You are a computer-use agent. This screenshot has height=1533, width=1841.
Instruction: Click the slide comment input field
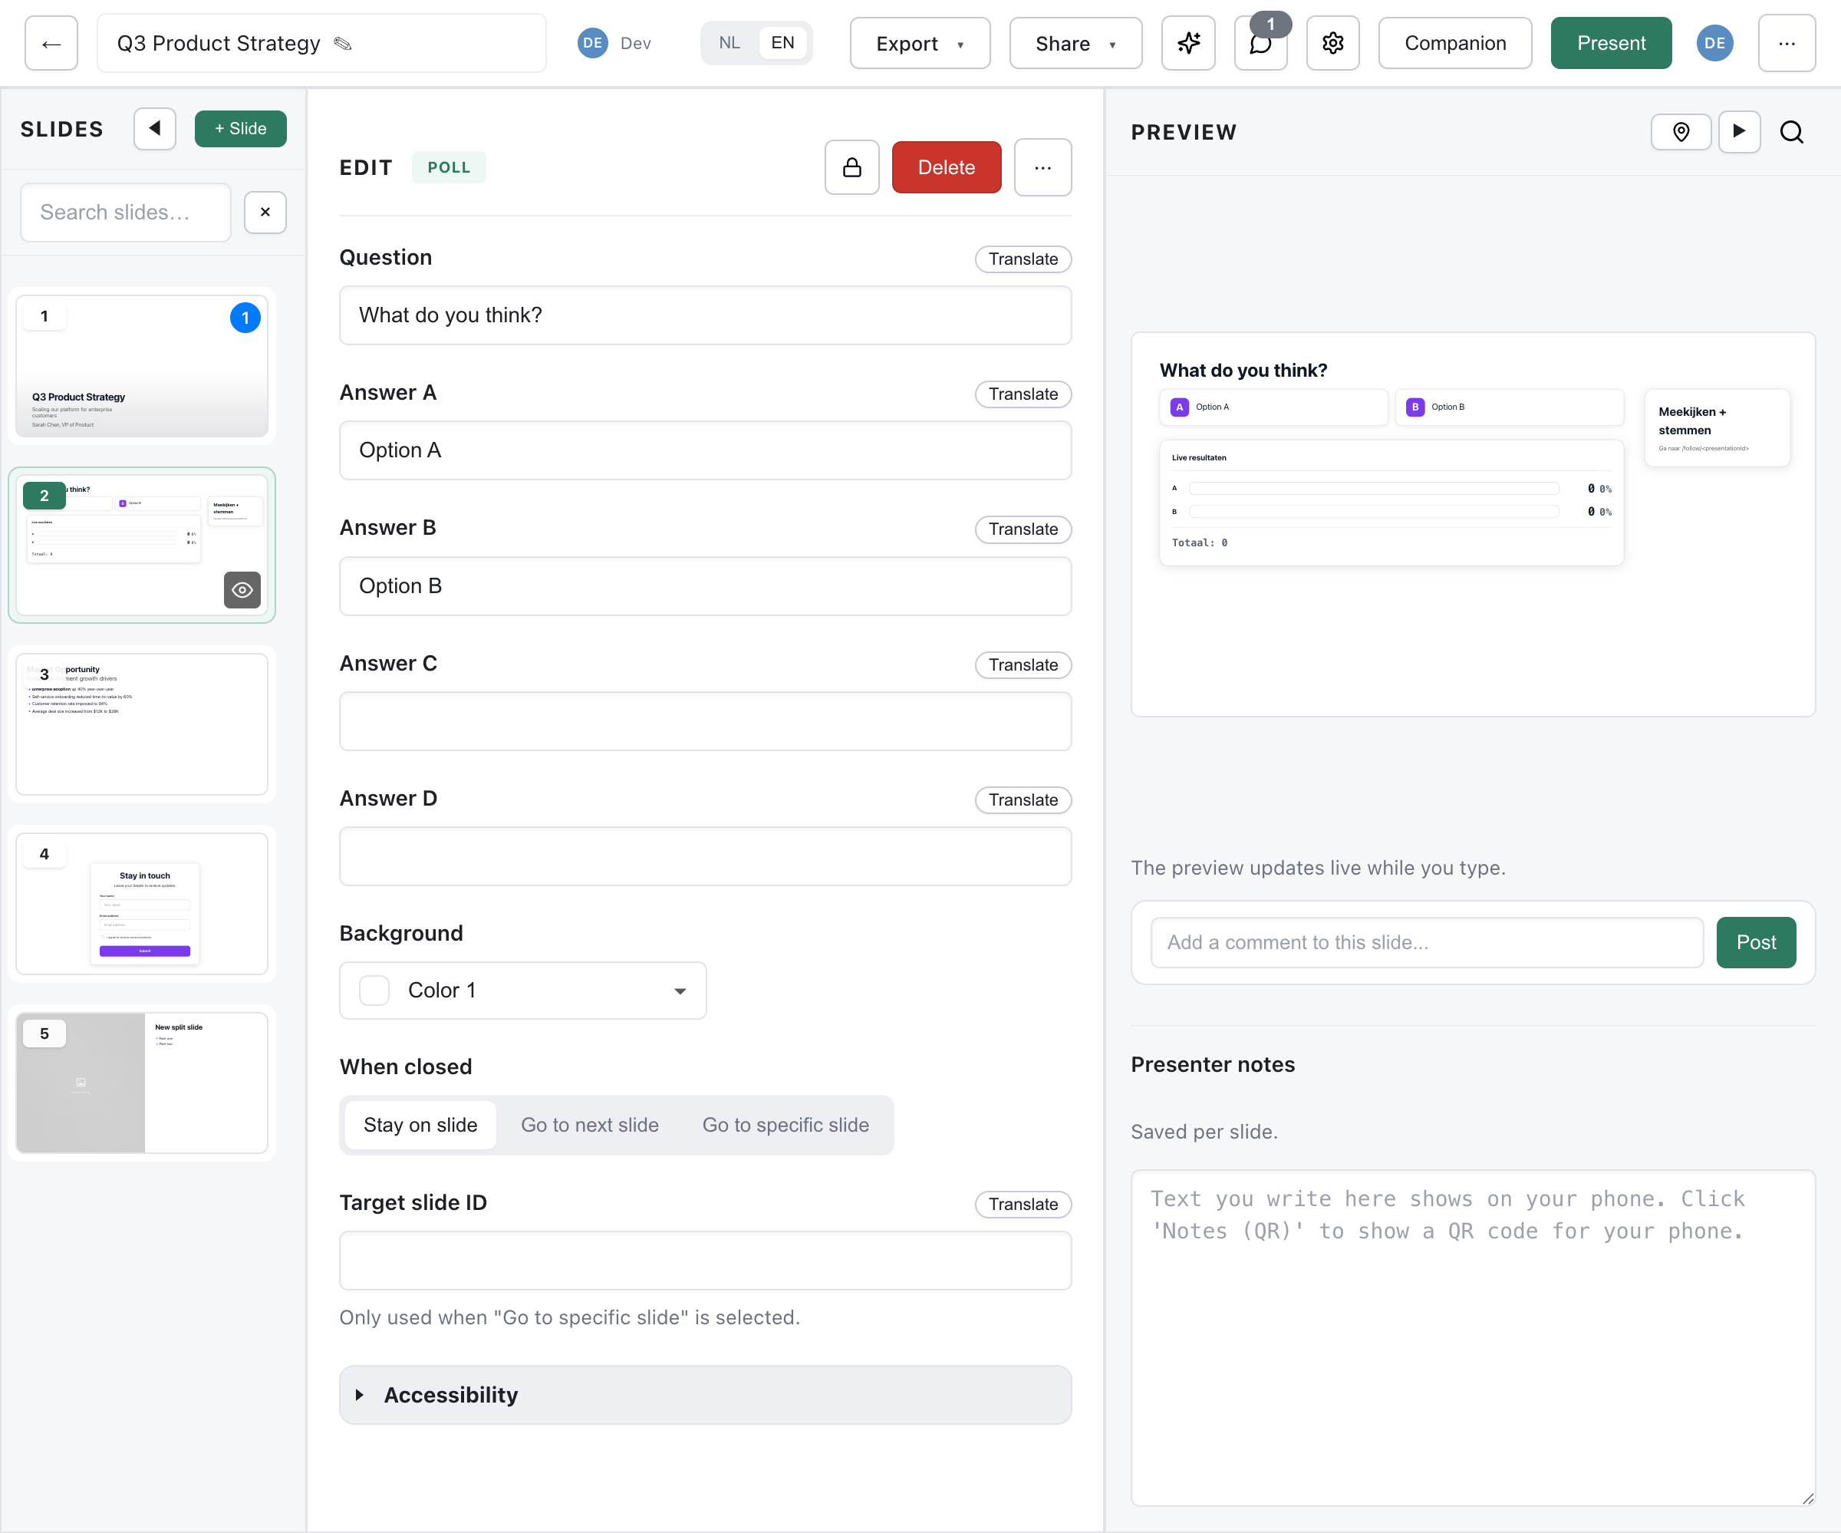[x=1426, y=943]
